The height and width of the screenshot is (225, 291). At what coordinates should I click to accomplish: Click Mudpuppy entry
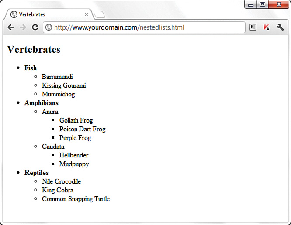coord(74,164)
